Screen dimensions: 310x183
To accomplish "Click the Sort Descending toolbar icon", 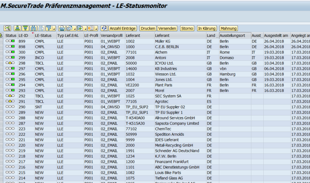I will pyautogui.click(x=25, y=28).
